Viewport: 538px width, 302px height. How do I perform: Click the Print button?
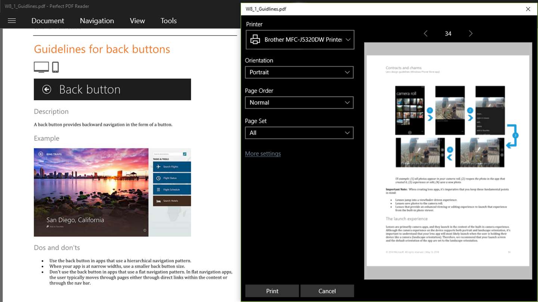click(x=272, y=291)
